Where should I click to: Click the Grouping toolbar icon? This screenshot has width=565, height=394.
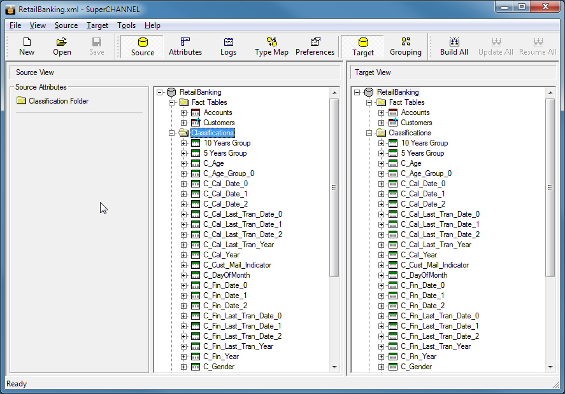tap(406, 46)
